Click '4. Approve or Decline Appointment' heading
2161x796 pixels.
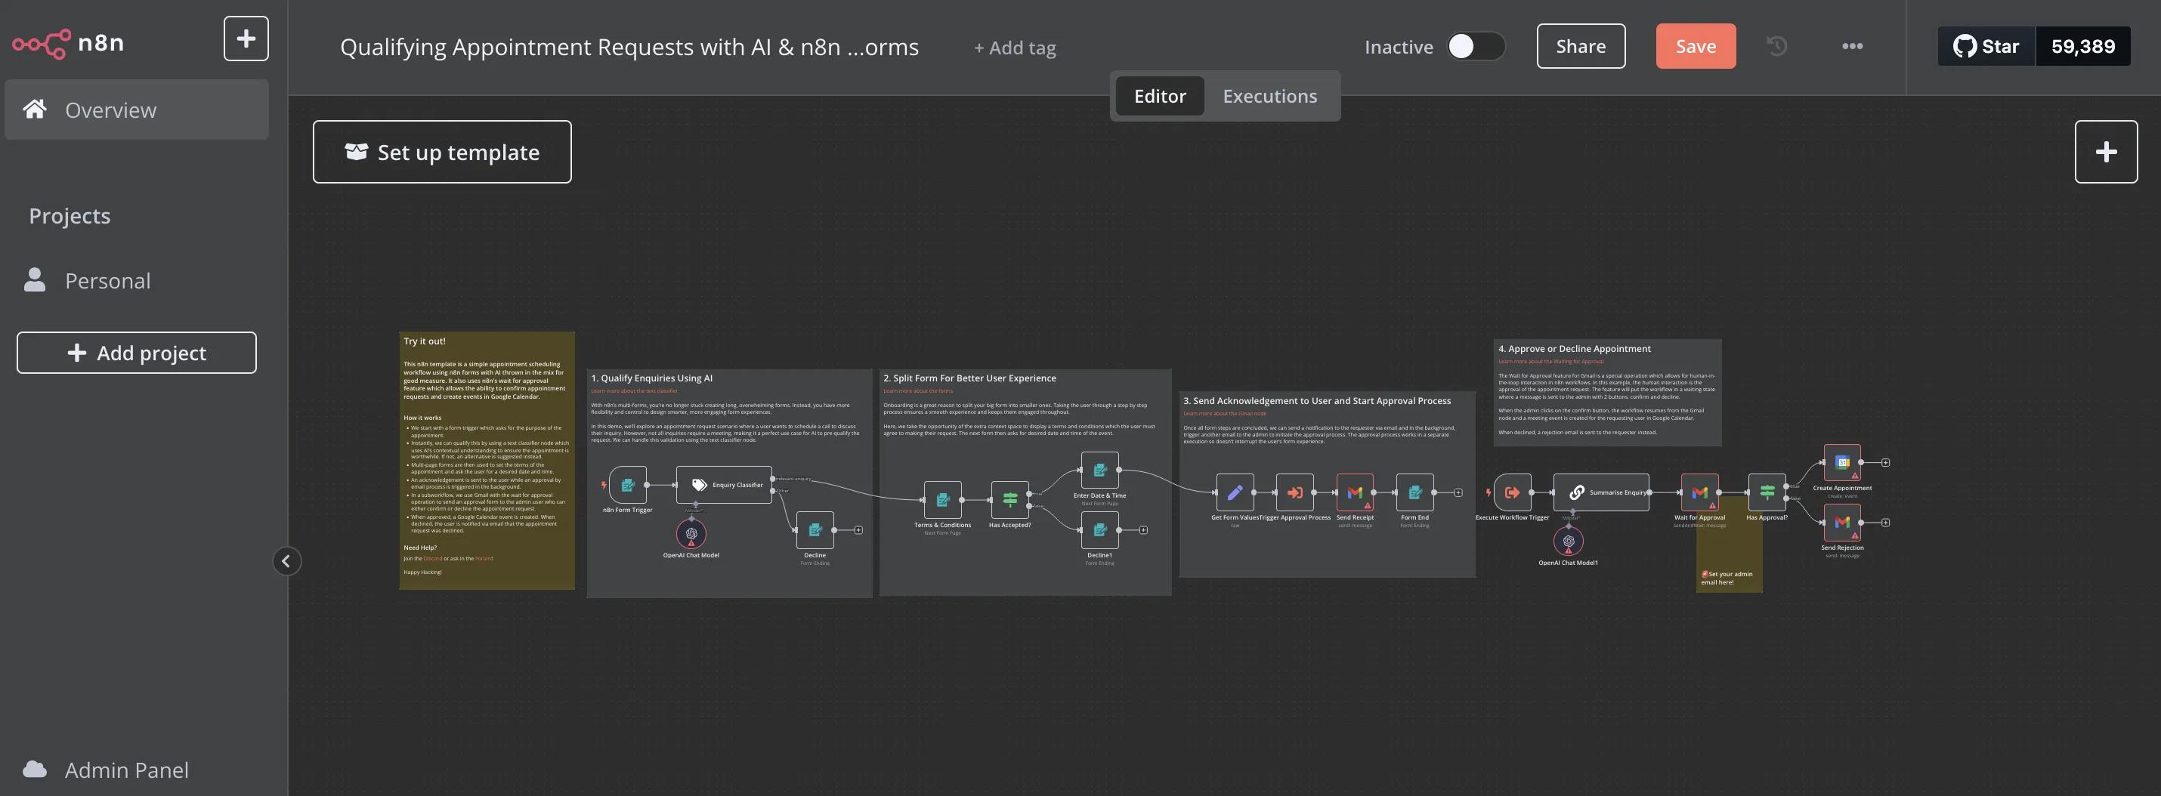pos(1575,349)
